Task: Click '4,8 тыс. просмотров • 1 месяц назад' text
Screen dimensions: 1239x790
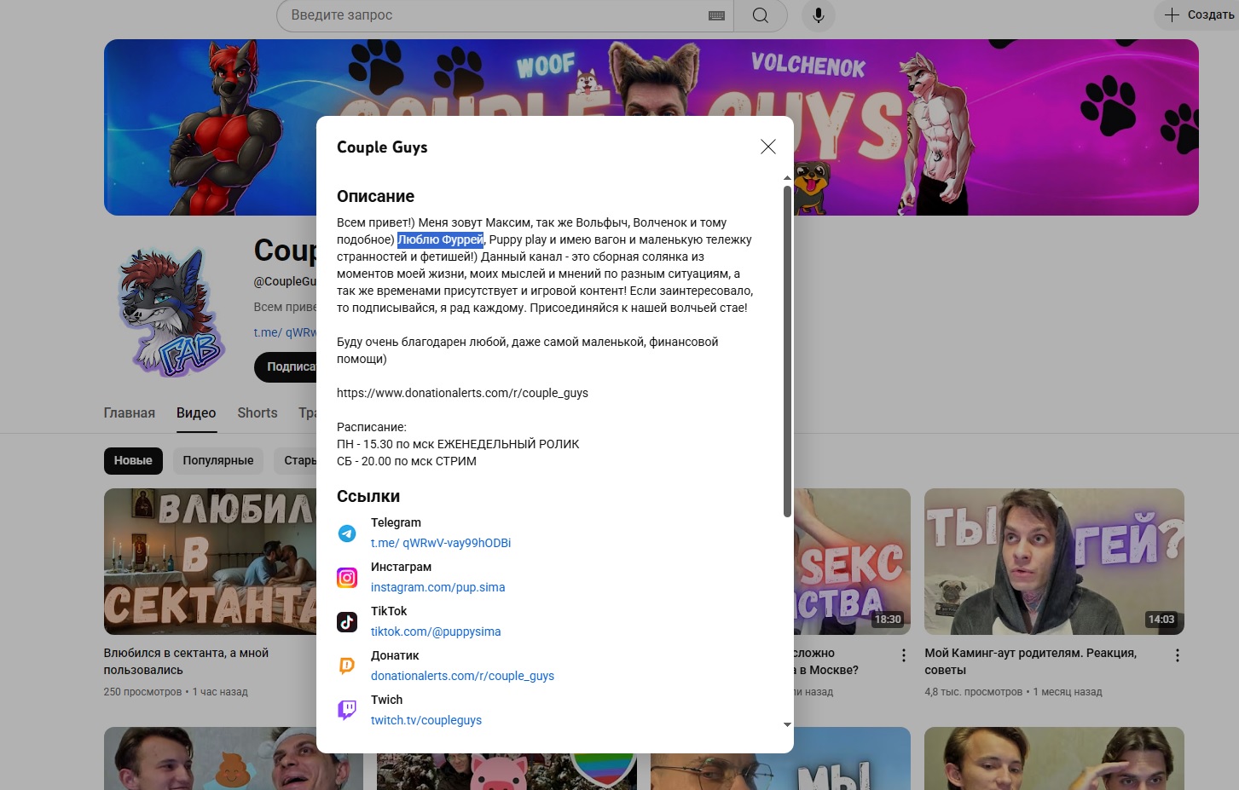Action: 1013,692
